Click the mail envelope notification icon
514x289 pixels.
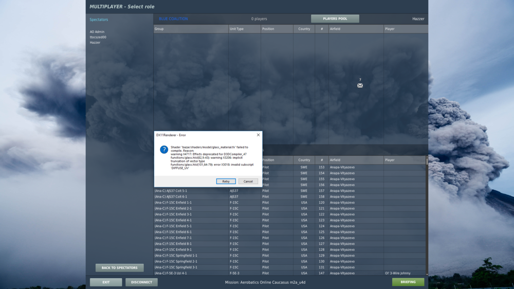360,85
